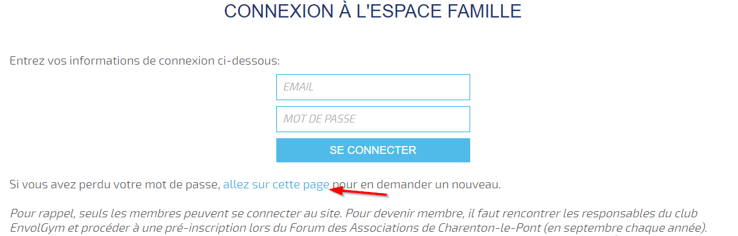Click the SE CONNECTER button

click(x=373, y=150)
